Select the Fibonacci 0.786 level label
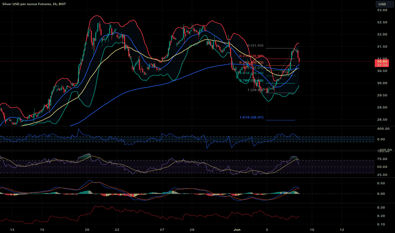The image size is (395, 233). click(x=251, y=80)
